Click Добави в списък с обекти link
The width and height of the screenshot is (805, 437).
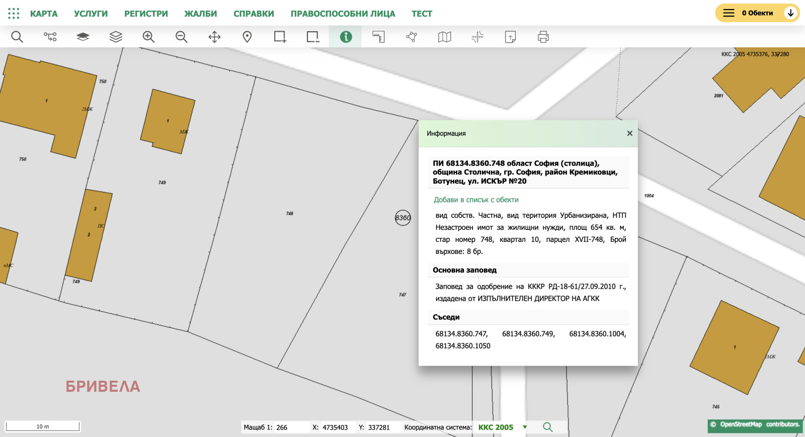[476, 200]
